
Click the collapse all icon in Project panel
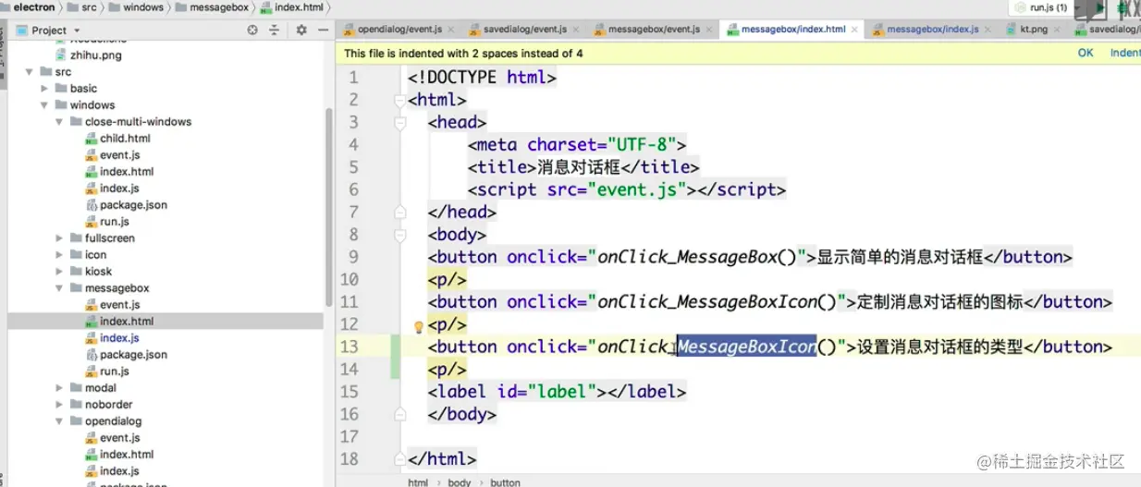(275, 30)
